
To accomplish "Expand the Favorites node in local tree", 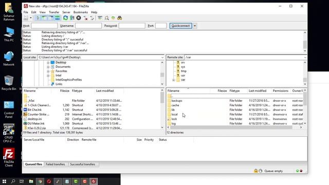I will pyautogui.click(x=48, y=71).
